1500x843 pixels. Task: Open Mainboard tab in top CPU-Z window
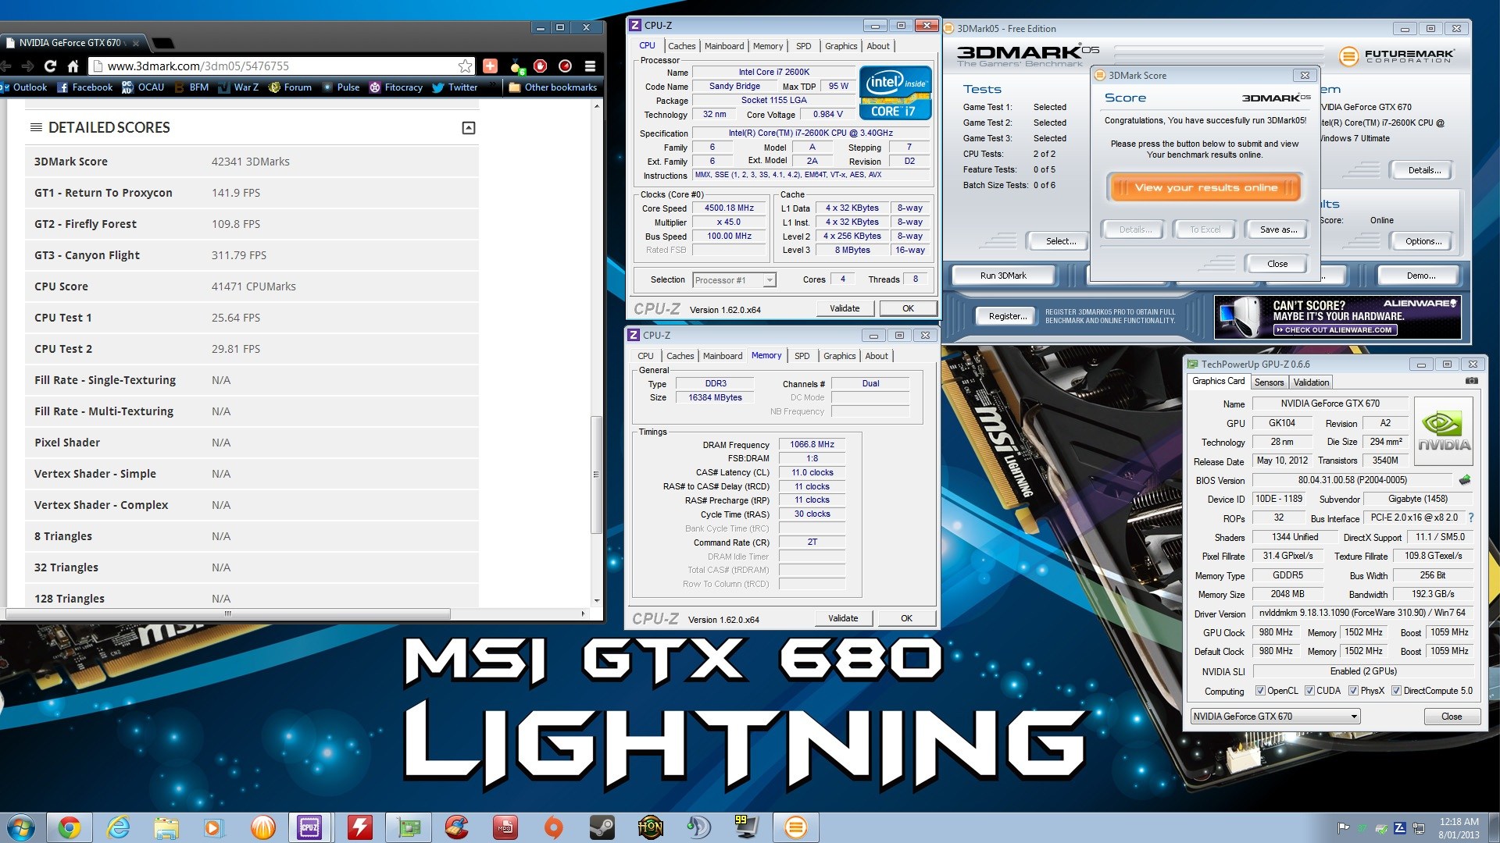click(x=724, y=46)
